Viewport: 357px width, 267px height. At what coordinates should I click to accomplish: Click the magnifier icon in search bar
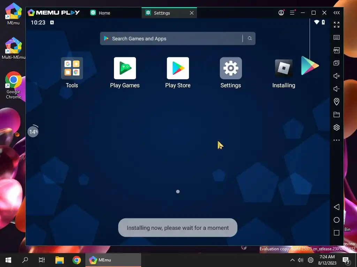click(x=250, y=38)
